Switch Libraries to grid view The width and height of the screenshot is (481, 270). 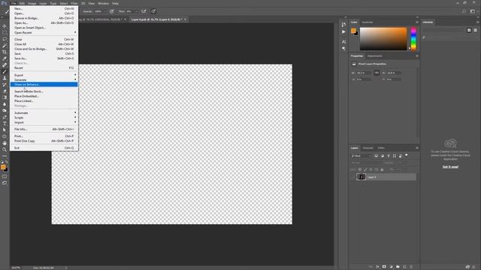(x=469, y=30)
